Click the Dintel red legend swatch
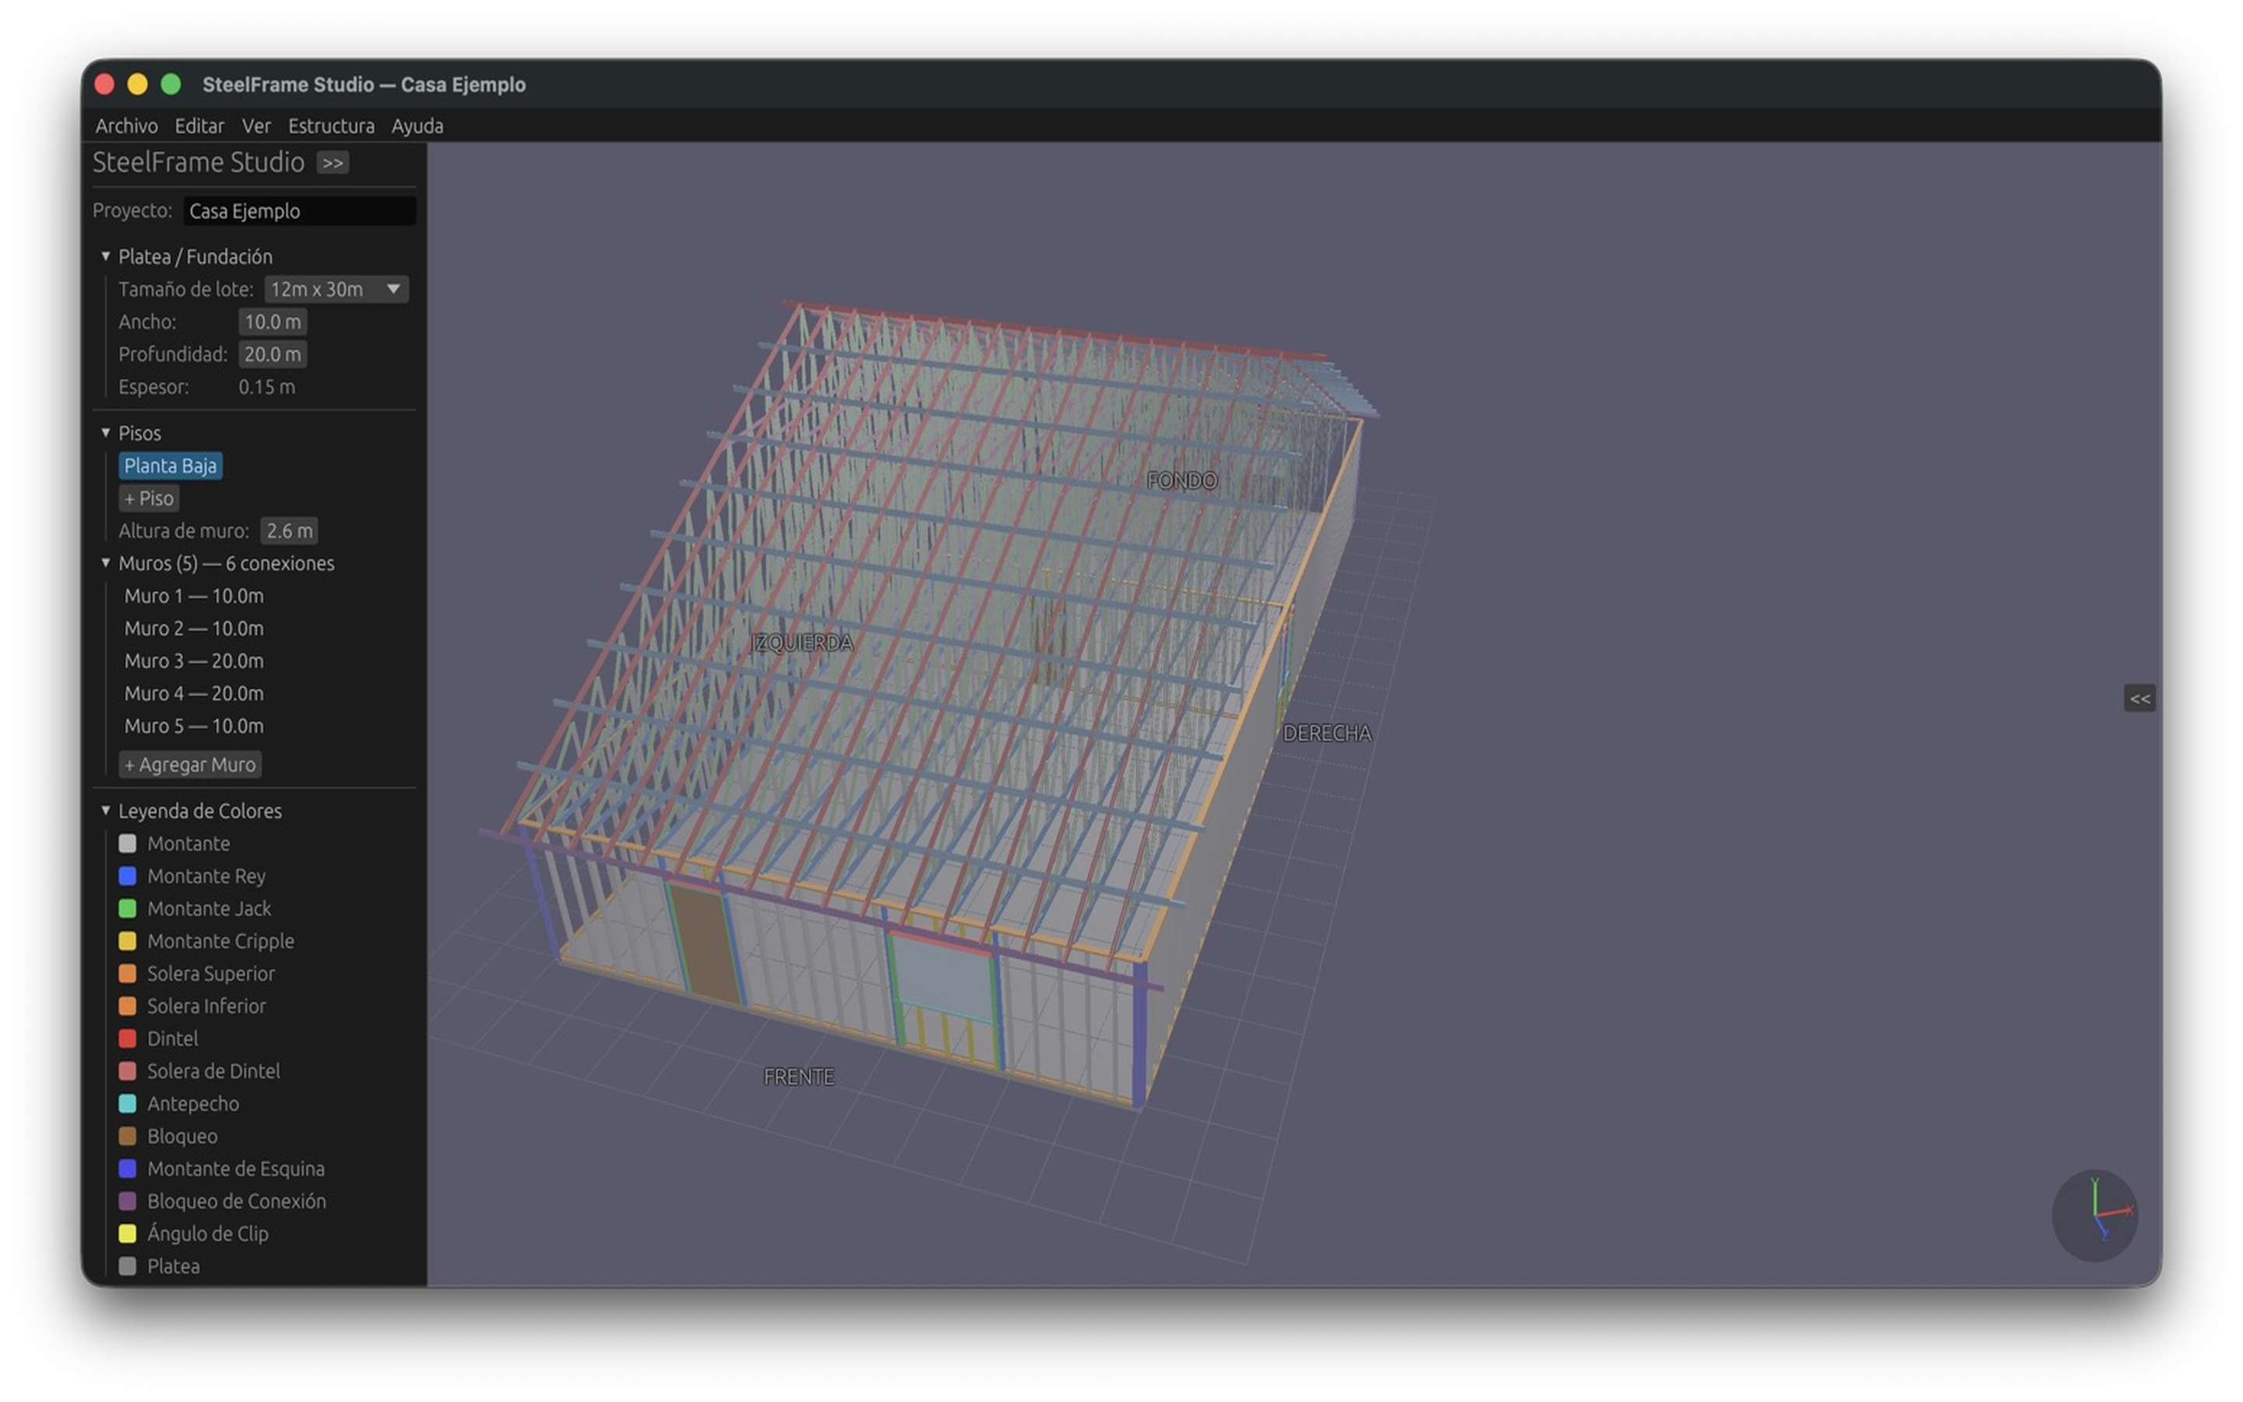Screen dimensions: 2243x1402 pos(128,1038)
